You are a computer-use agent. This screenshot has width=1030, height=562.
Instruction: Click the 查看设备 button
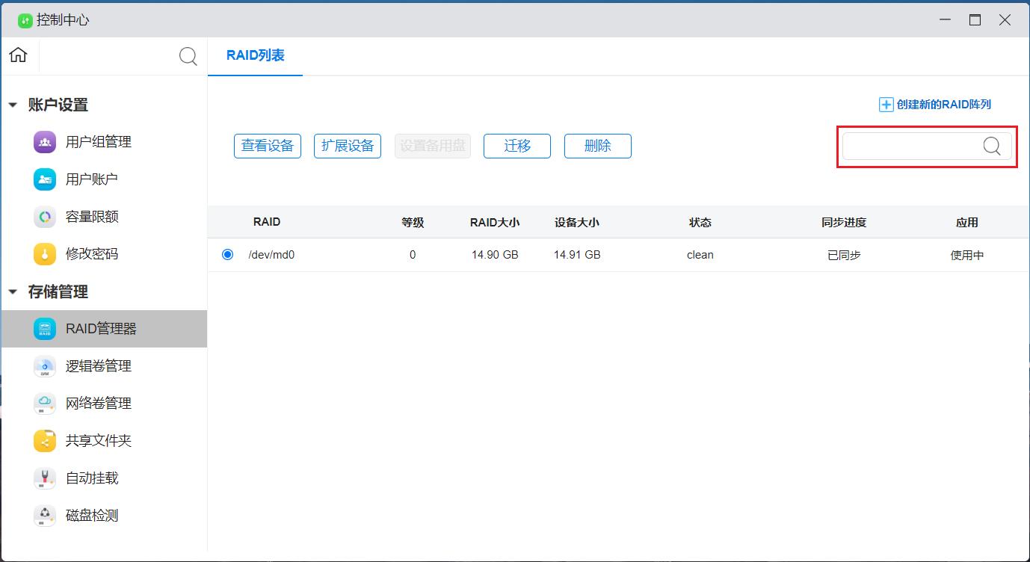click(x=267, y=146)
